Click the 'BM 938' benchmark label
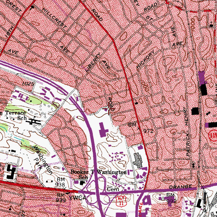Screen dimensions: 217x217 61,182
